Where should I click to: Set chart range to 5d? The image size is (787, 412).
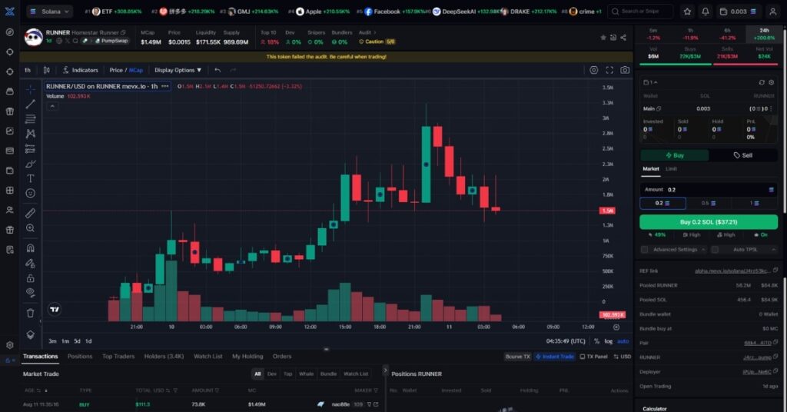[77, 341]
